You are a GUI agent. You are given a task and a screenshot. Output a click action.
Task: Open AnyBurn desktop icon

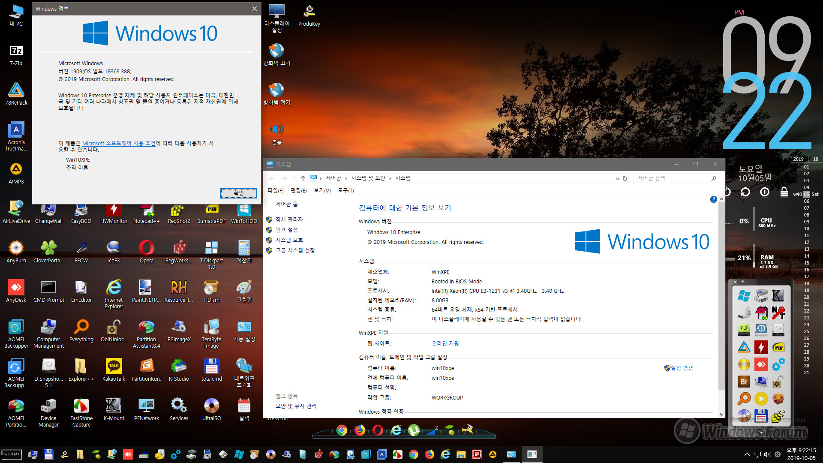point(16,252)
